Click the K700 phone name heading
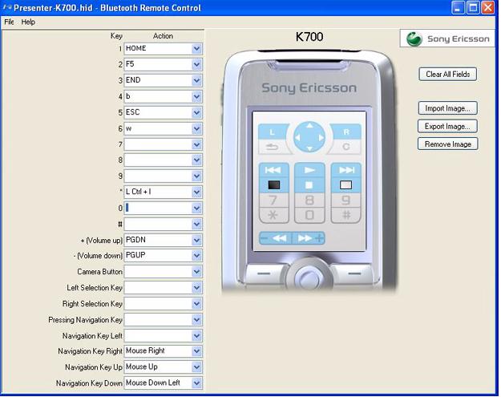The height and width of the screenshot is (397, 501). 309,37
